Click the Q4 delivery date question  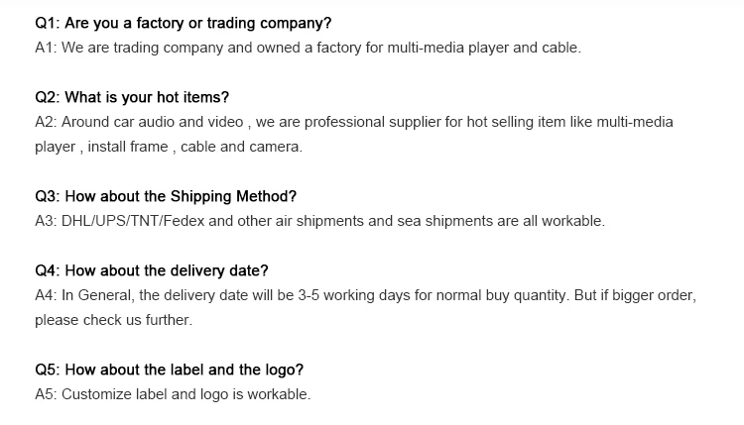point(152,270)
